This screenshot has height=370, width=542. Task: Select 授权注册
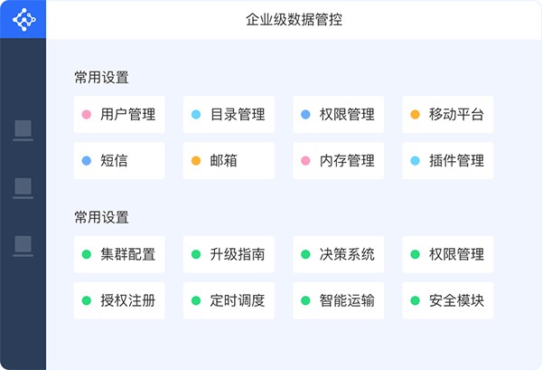pyautogui.click(x=119, y=300)
